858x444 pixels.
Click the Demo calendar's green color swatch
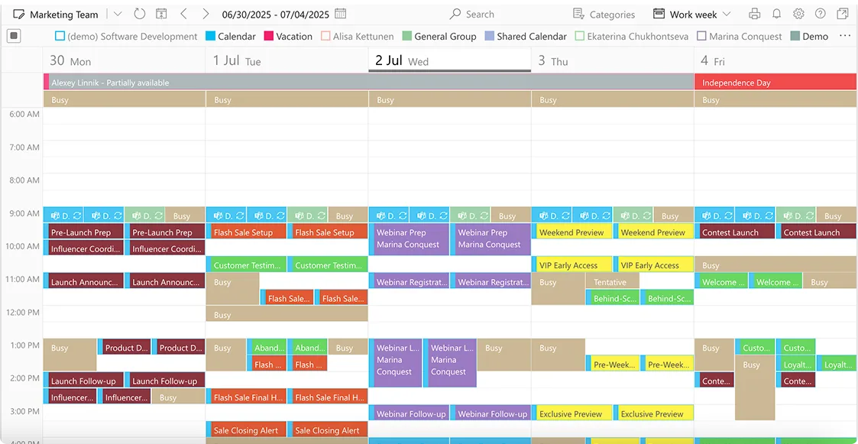point(793,36)
